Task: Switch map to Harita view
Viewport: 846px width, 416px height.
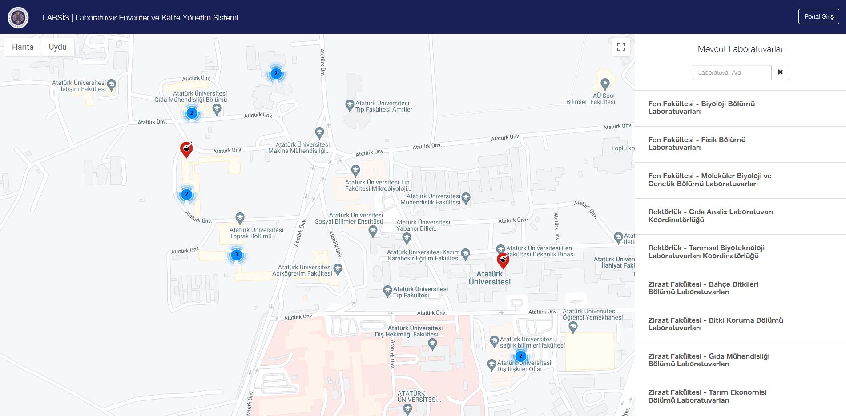Action: 23,47
